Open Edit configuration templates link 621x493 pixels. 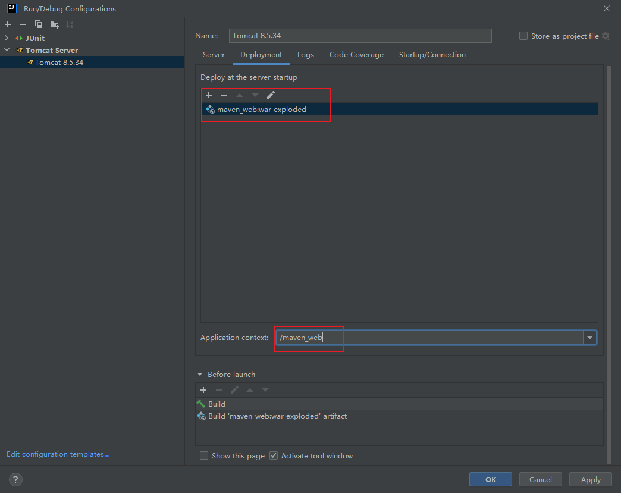pyautogui.click(x=58, y=454)
